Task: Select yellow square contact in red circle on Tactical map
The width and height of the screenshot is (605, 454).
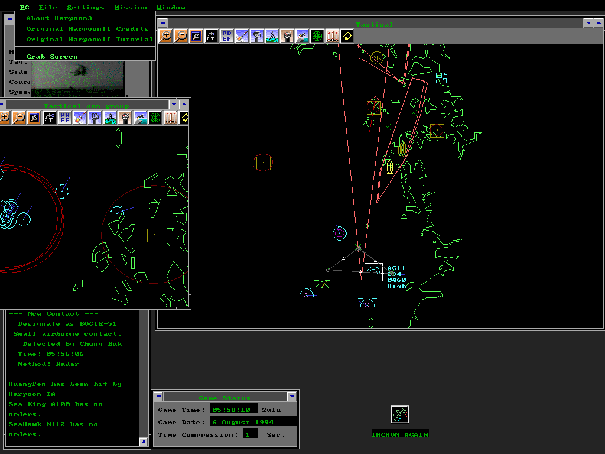Action: click(263, 163)
